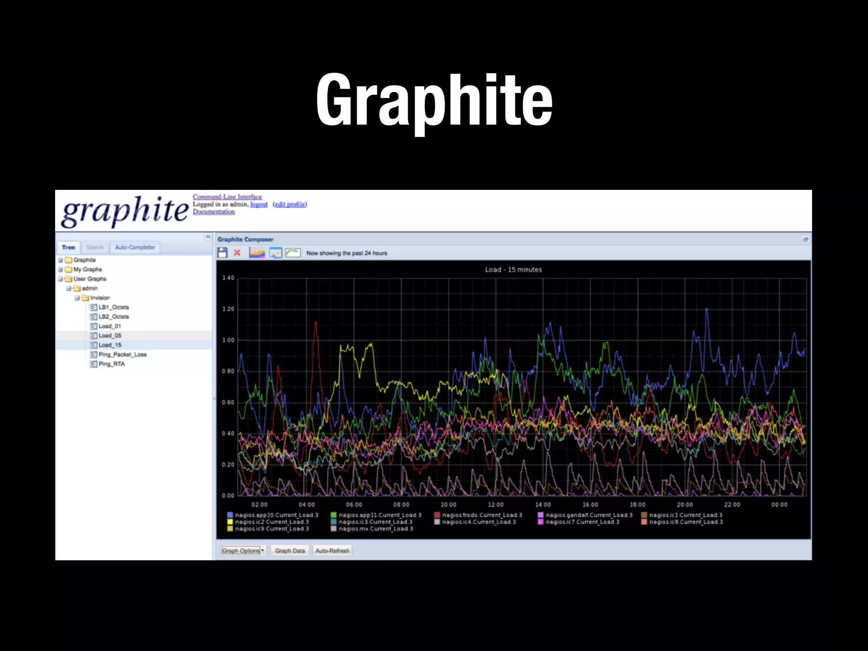Screen dimensions: 868x651
Task: Open the LB1_Octets graph entry
Action: [113, 307]
